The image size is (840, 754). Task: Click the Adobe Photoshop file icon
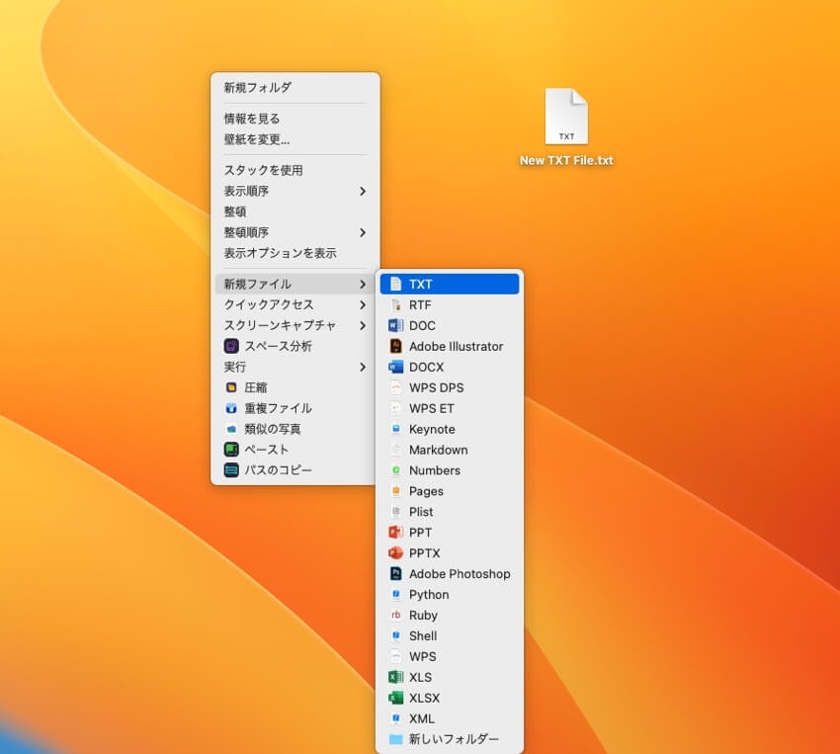[396, 573]
